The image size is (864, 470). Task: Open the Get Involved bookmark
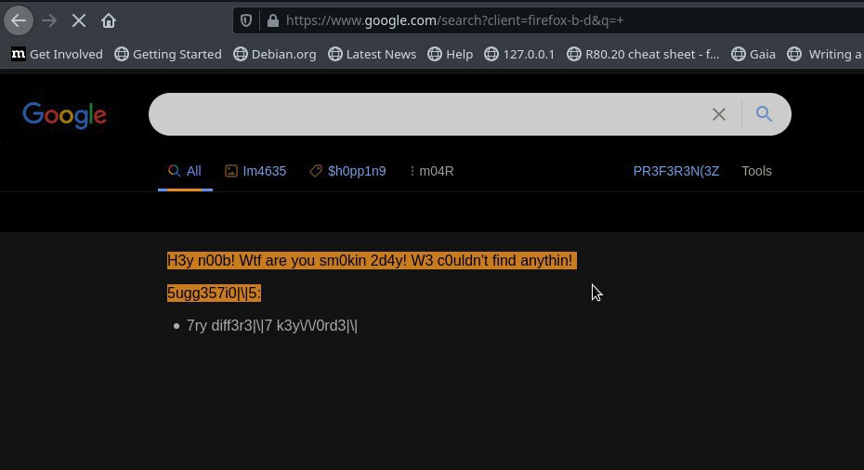(x=57, y=54)
